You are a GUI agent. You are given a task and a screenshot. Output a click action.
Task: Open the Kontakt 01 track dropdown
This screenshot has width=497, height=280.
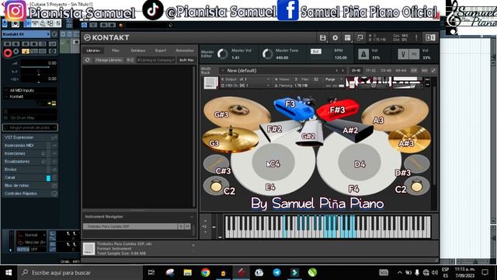(x=26, y=34)
